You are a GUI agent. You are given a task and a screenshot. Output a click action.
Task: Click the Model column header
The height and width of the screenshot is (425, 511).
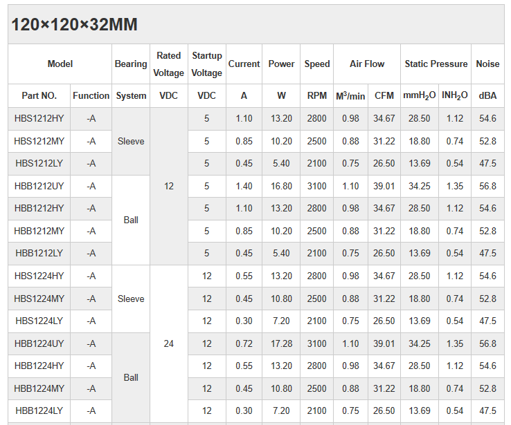point(60,64)
